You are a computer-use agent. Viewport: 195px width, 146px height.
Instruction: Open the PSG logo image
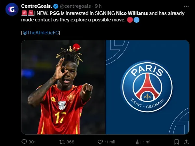[x=148, y=87]
